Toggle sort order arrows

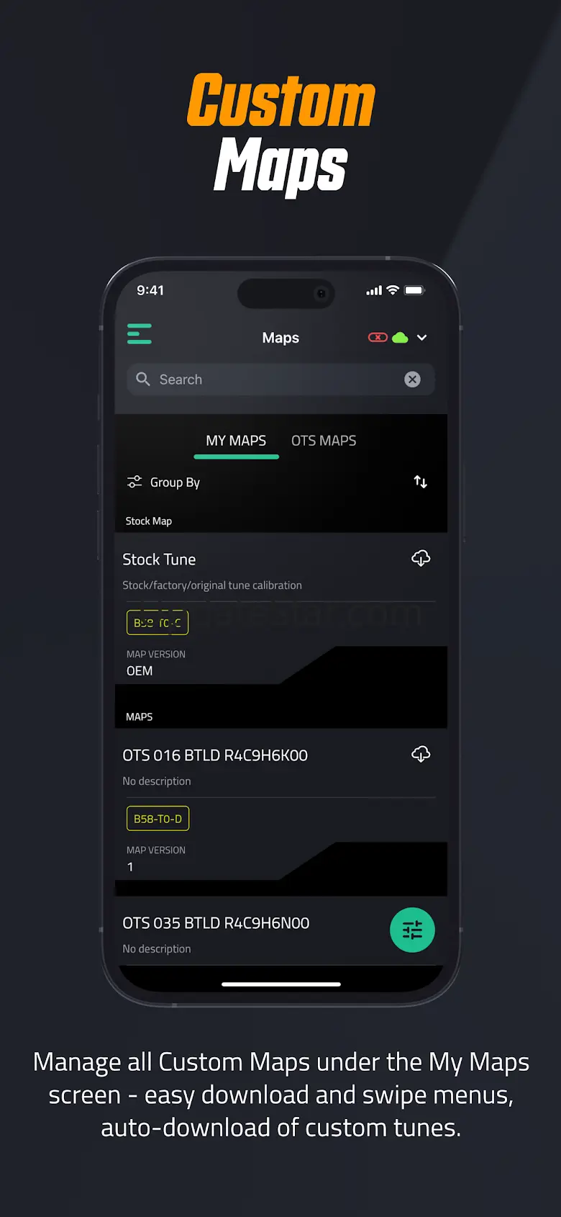coord(421,482)
